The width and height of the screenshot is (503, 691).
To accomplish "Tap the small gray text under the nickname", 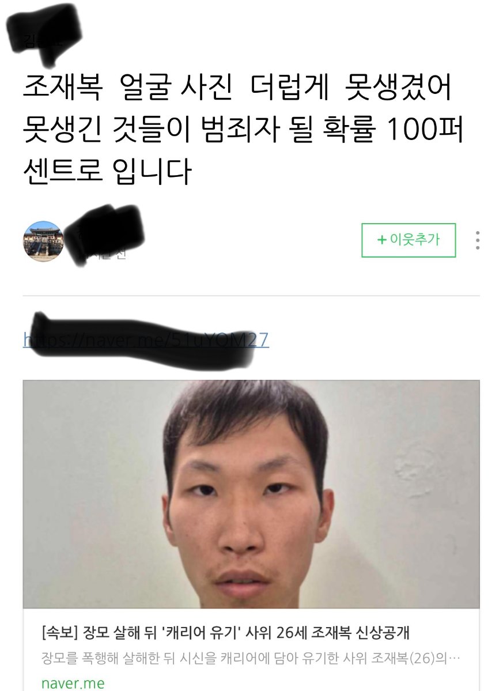I will click(x=104, y=255).
